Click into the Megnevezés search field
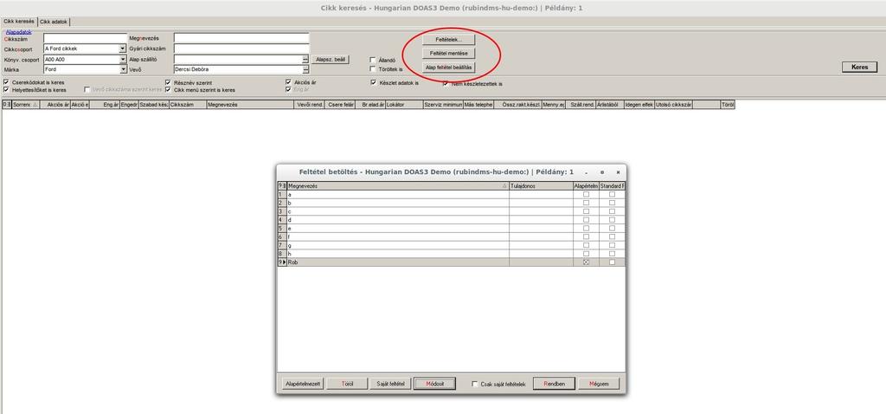Viewport: 886px width, 414px height. (241, 38)
